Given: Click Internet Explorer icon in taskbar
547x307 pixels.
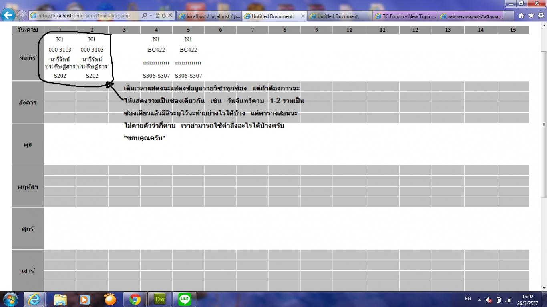Looking at the screenshot, I should [x=34, y=299].
